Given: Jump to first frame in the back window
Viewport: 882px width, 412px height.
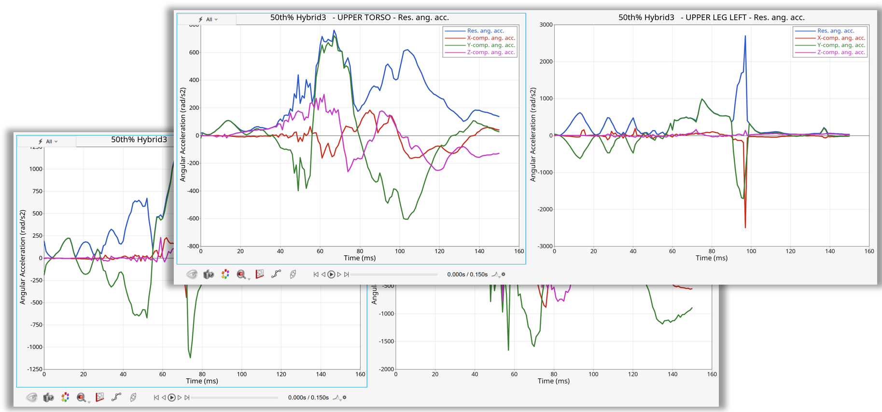Looking at the screenshot, I should click(x=156, y=398).
